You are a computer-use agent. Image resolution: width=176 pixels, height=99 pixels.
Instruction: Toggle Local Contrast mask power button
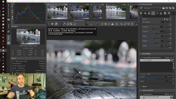pyautogui.click(x=171, y=94)
